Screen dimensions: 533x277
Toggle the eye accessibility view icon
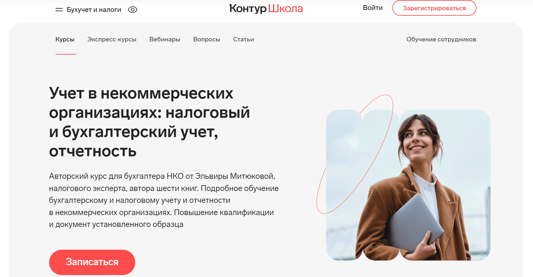[x=133, y=10]
